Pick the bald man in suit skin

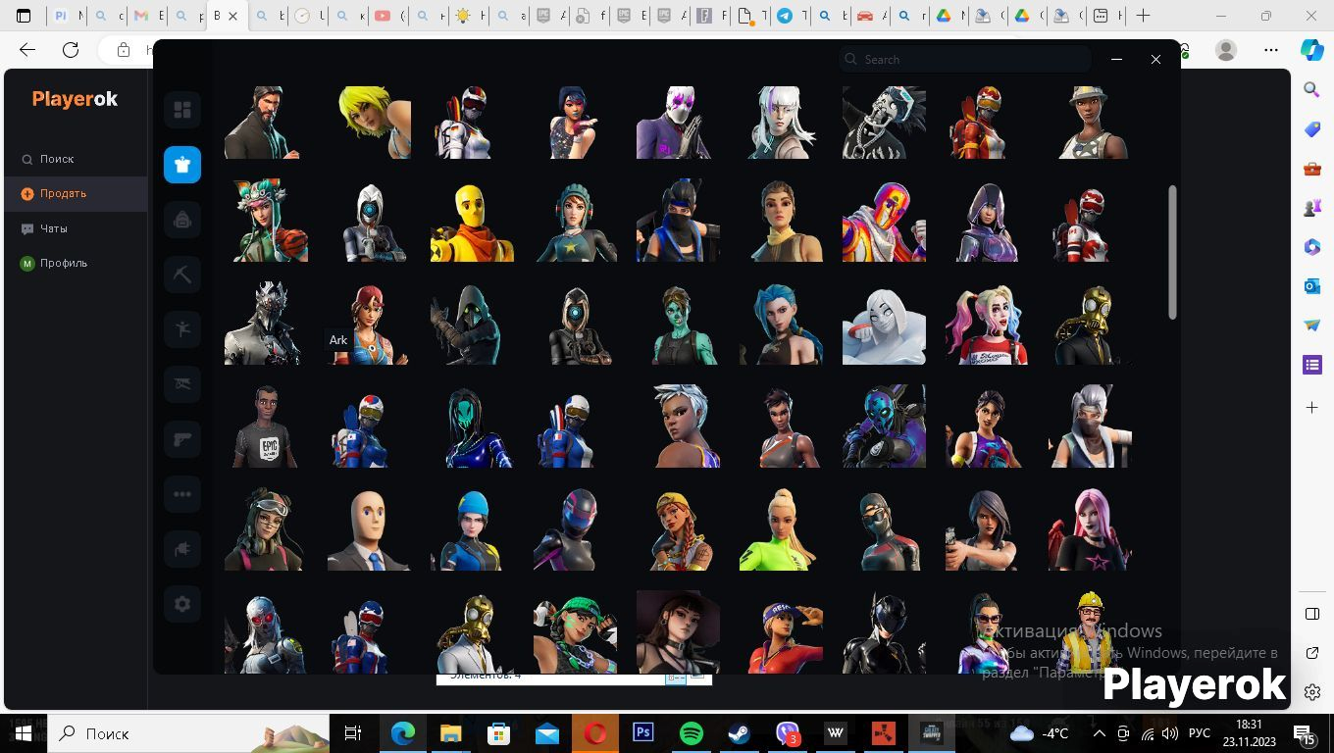coord(369,530)
